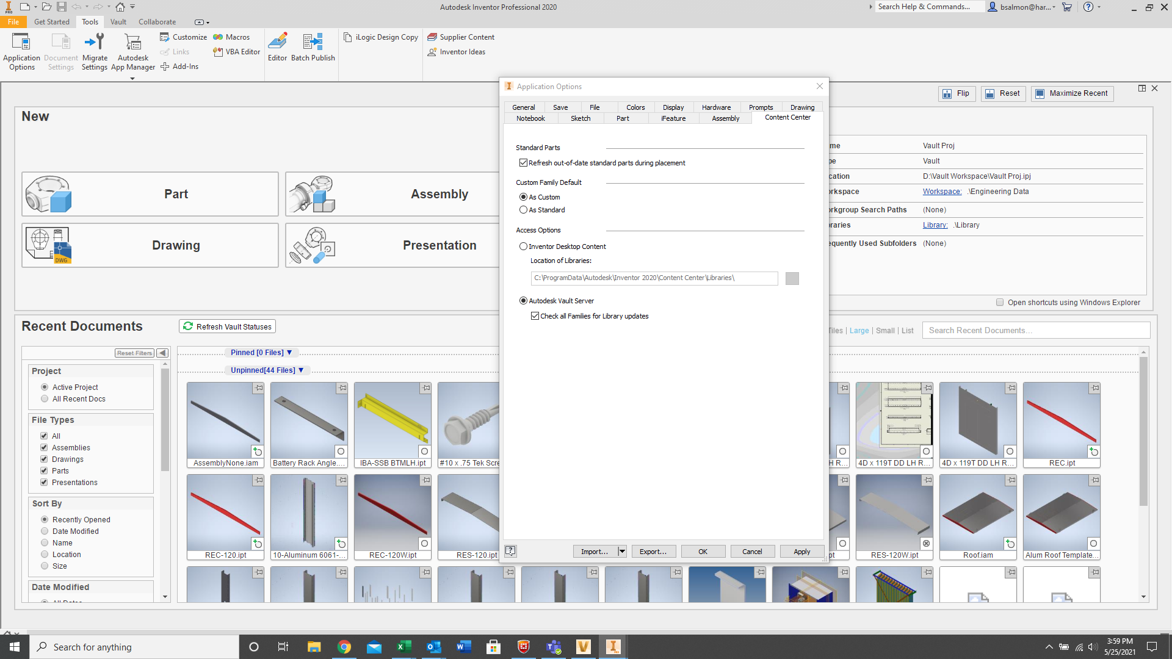Toggle Refresh out-of-date standard parts checkbox
This screenshot has width=1172, height=659.
tap(524, 162)
